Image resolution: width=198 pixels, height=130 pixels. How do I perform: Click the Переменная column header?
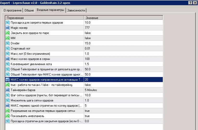coord(44,18)
